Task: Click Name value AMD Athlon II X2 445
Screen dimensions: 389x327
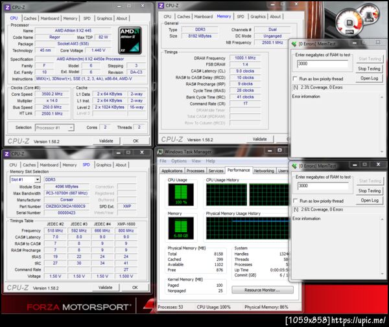Action: coord(73,30)
